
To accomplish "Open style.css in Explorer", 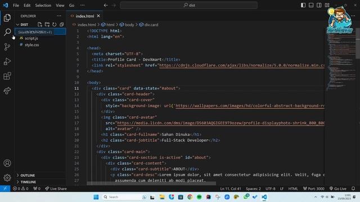I will pyautogui.click(x=31, y=45).
